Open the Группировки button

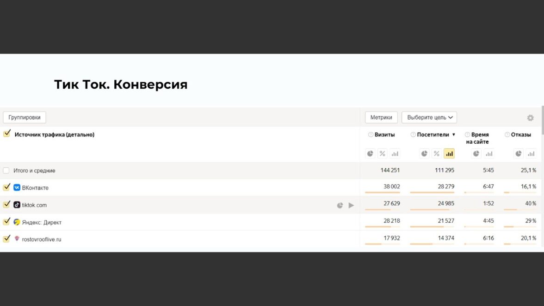tap(25, 117)
